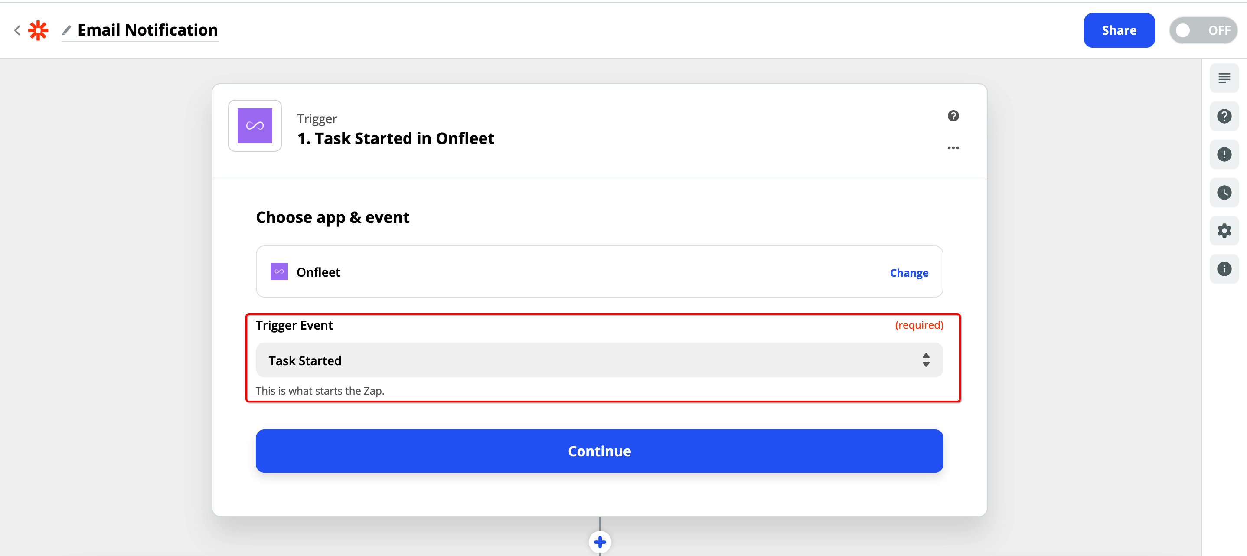Go back using the left chevron arrow

click(x=17, y=30)
